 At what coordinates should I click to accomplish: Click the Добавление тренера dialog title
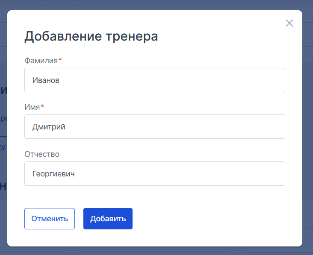(91, 36)
